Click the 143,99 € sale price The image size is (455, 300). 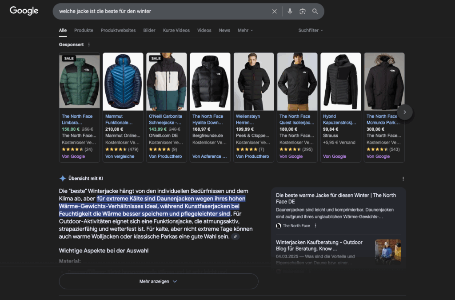pyautogui.click(x=158, y=129)
